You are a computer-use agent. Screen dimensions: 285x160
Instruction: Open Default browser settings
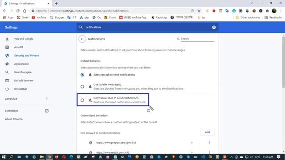24,80
